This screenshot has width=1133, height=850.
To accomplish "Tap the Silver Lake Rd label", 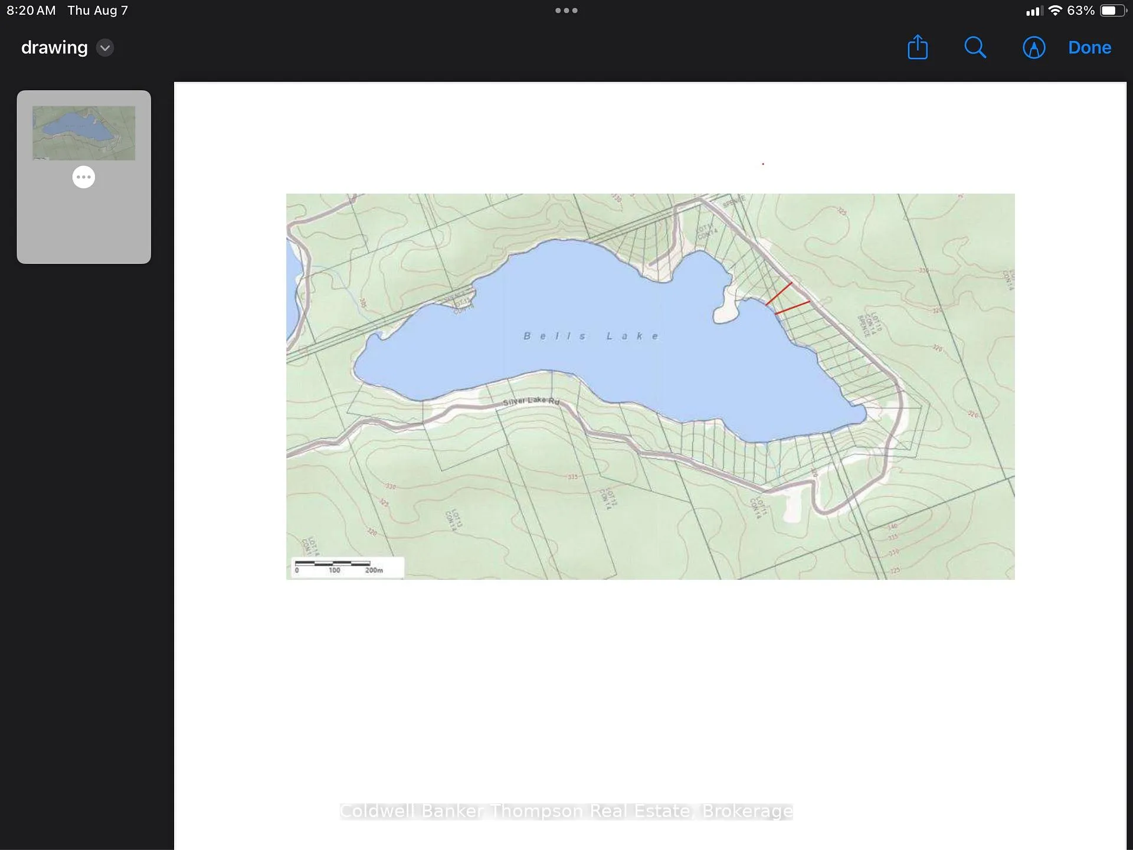I will point(531,401).
